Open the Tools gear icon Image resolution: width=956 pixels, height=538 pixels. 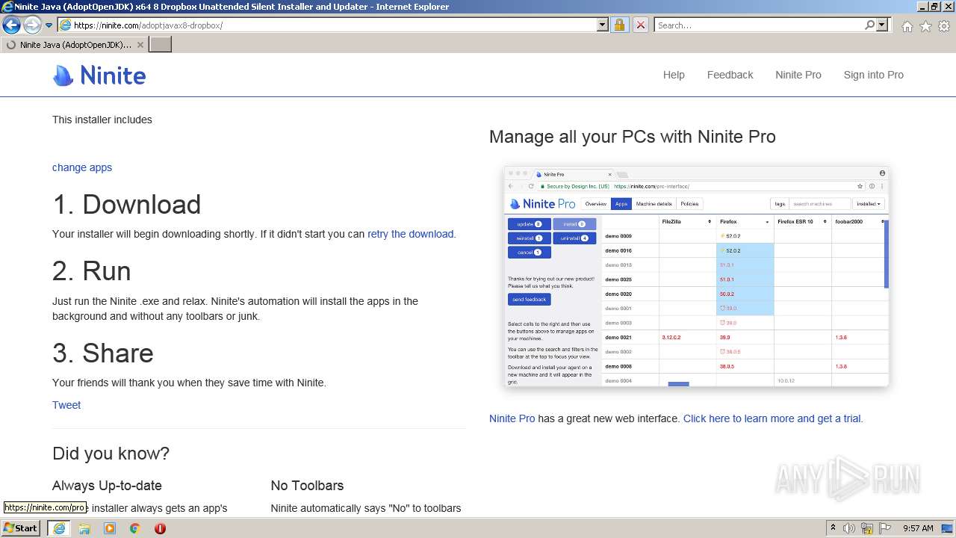pos(944,26)
